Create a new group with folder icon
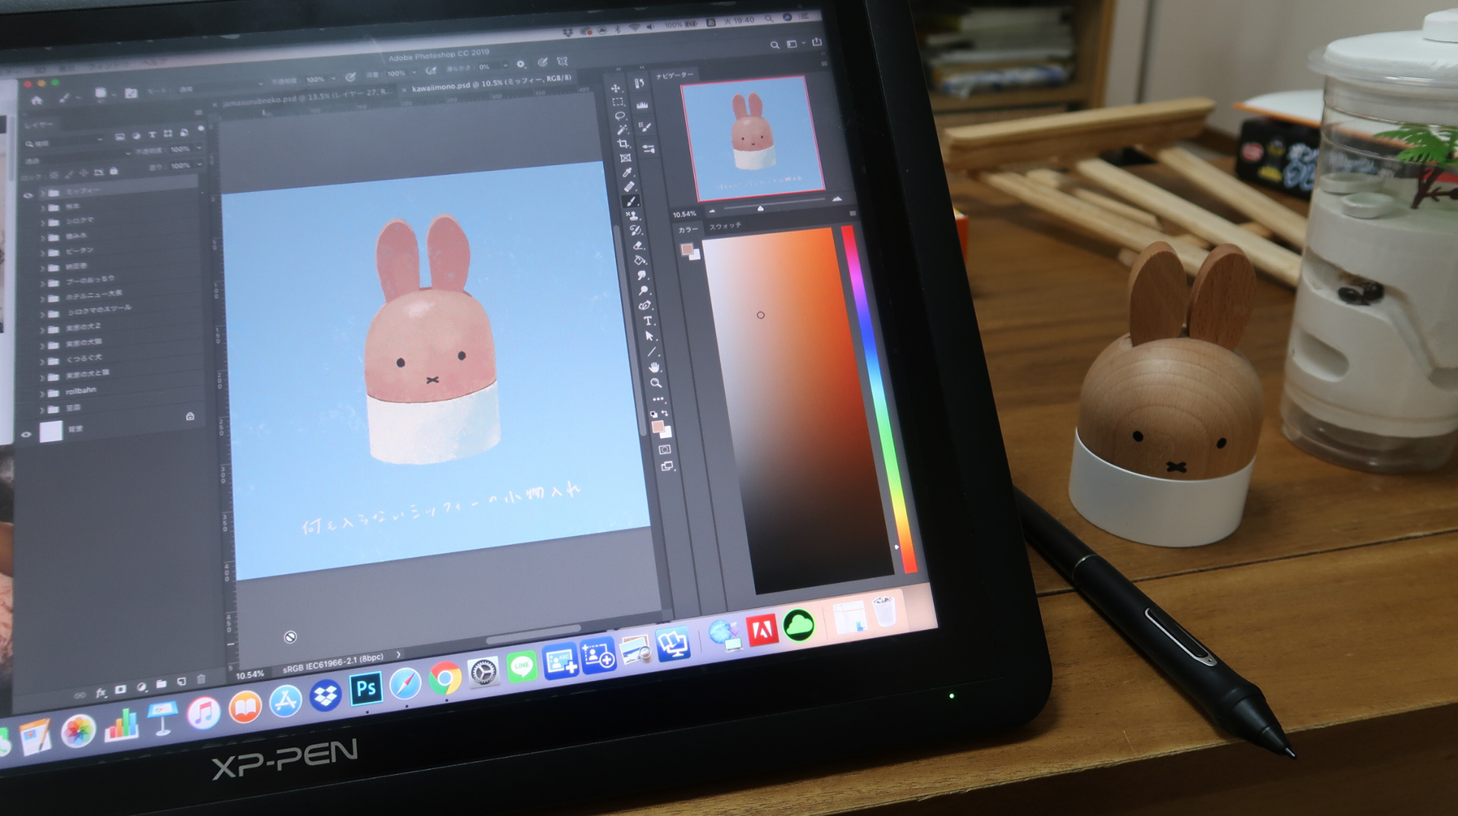 [161, 684]
